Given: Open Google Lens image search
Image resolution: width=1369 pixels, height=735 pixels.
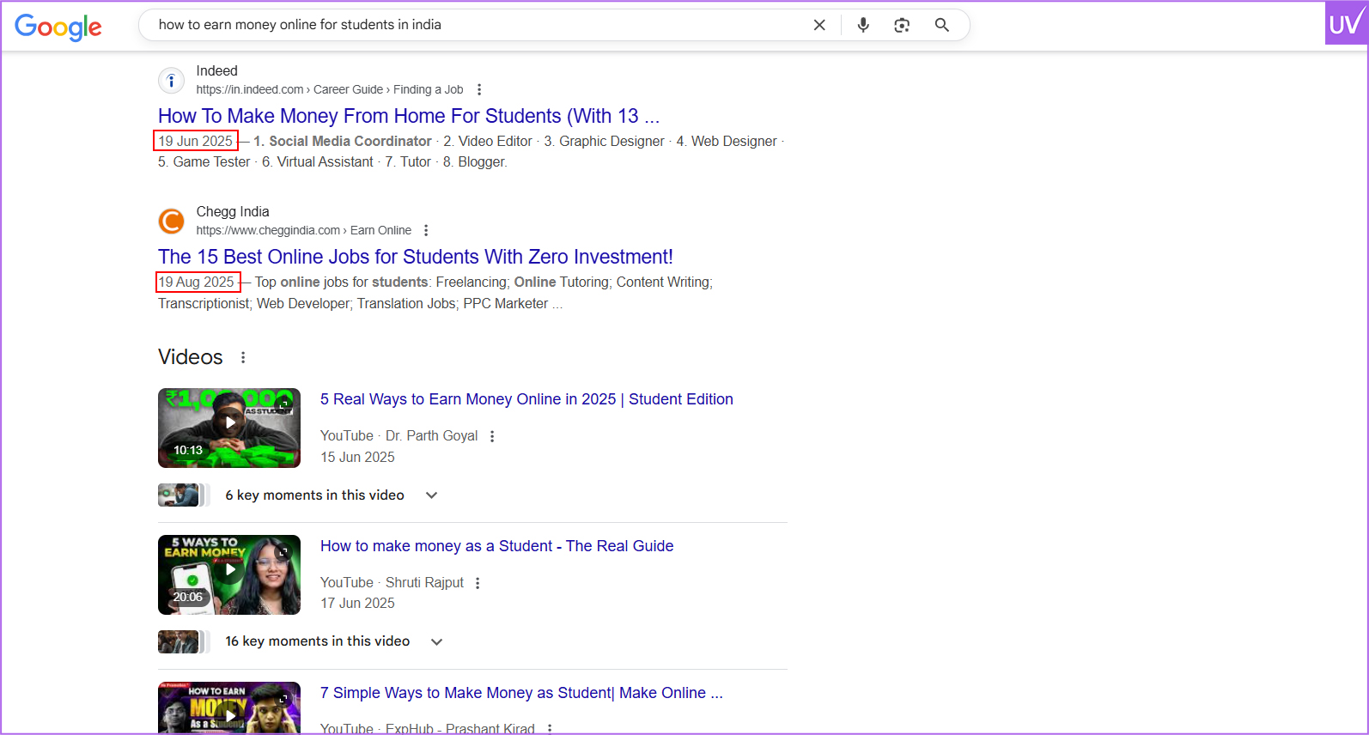Looking at the screenshot, I should [x=902, y=25].
